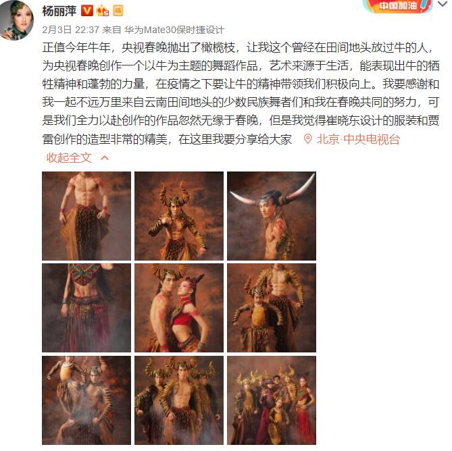Click the membership crown level badge
452x451 pixels.
tap(102, 11)
